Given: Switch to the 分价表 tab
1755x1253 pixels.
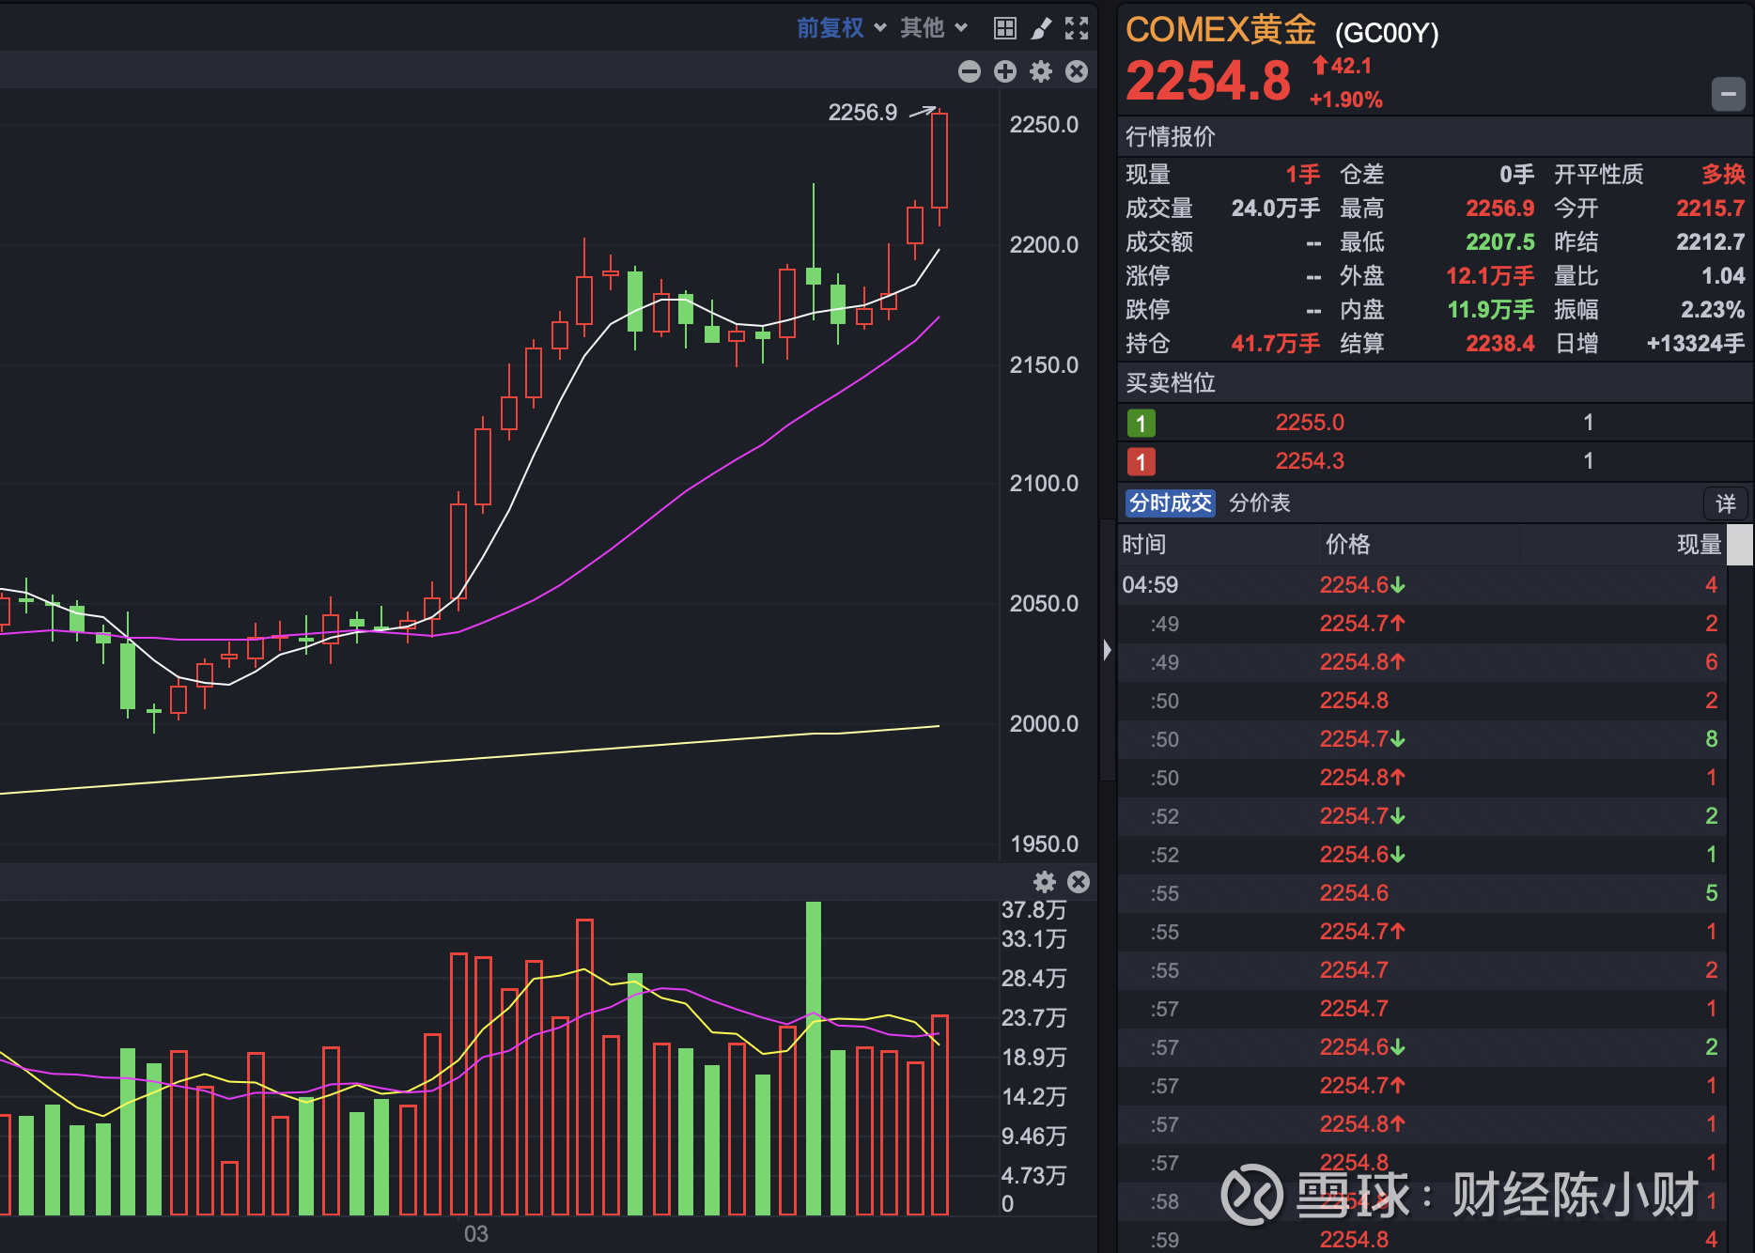Looking at the screenshot, I should (x=1260, y=503).
